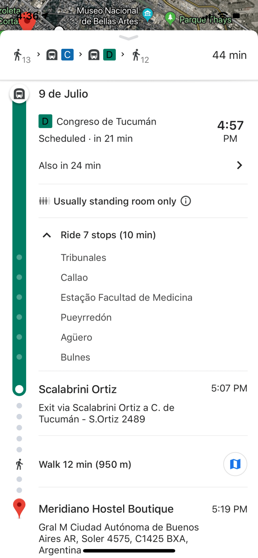Select the Pueyrredón stop
Viewport: 258px width, 558px height.
pos(86,317)
